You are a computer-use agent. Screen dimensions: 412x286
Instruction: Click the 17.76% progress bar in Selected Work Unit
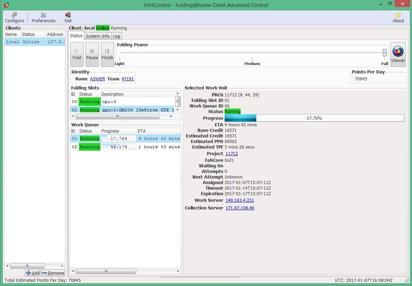coord(314,118)
